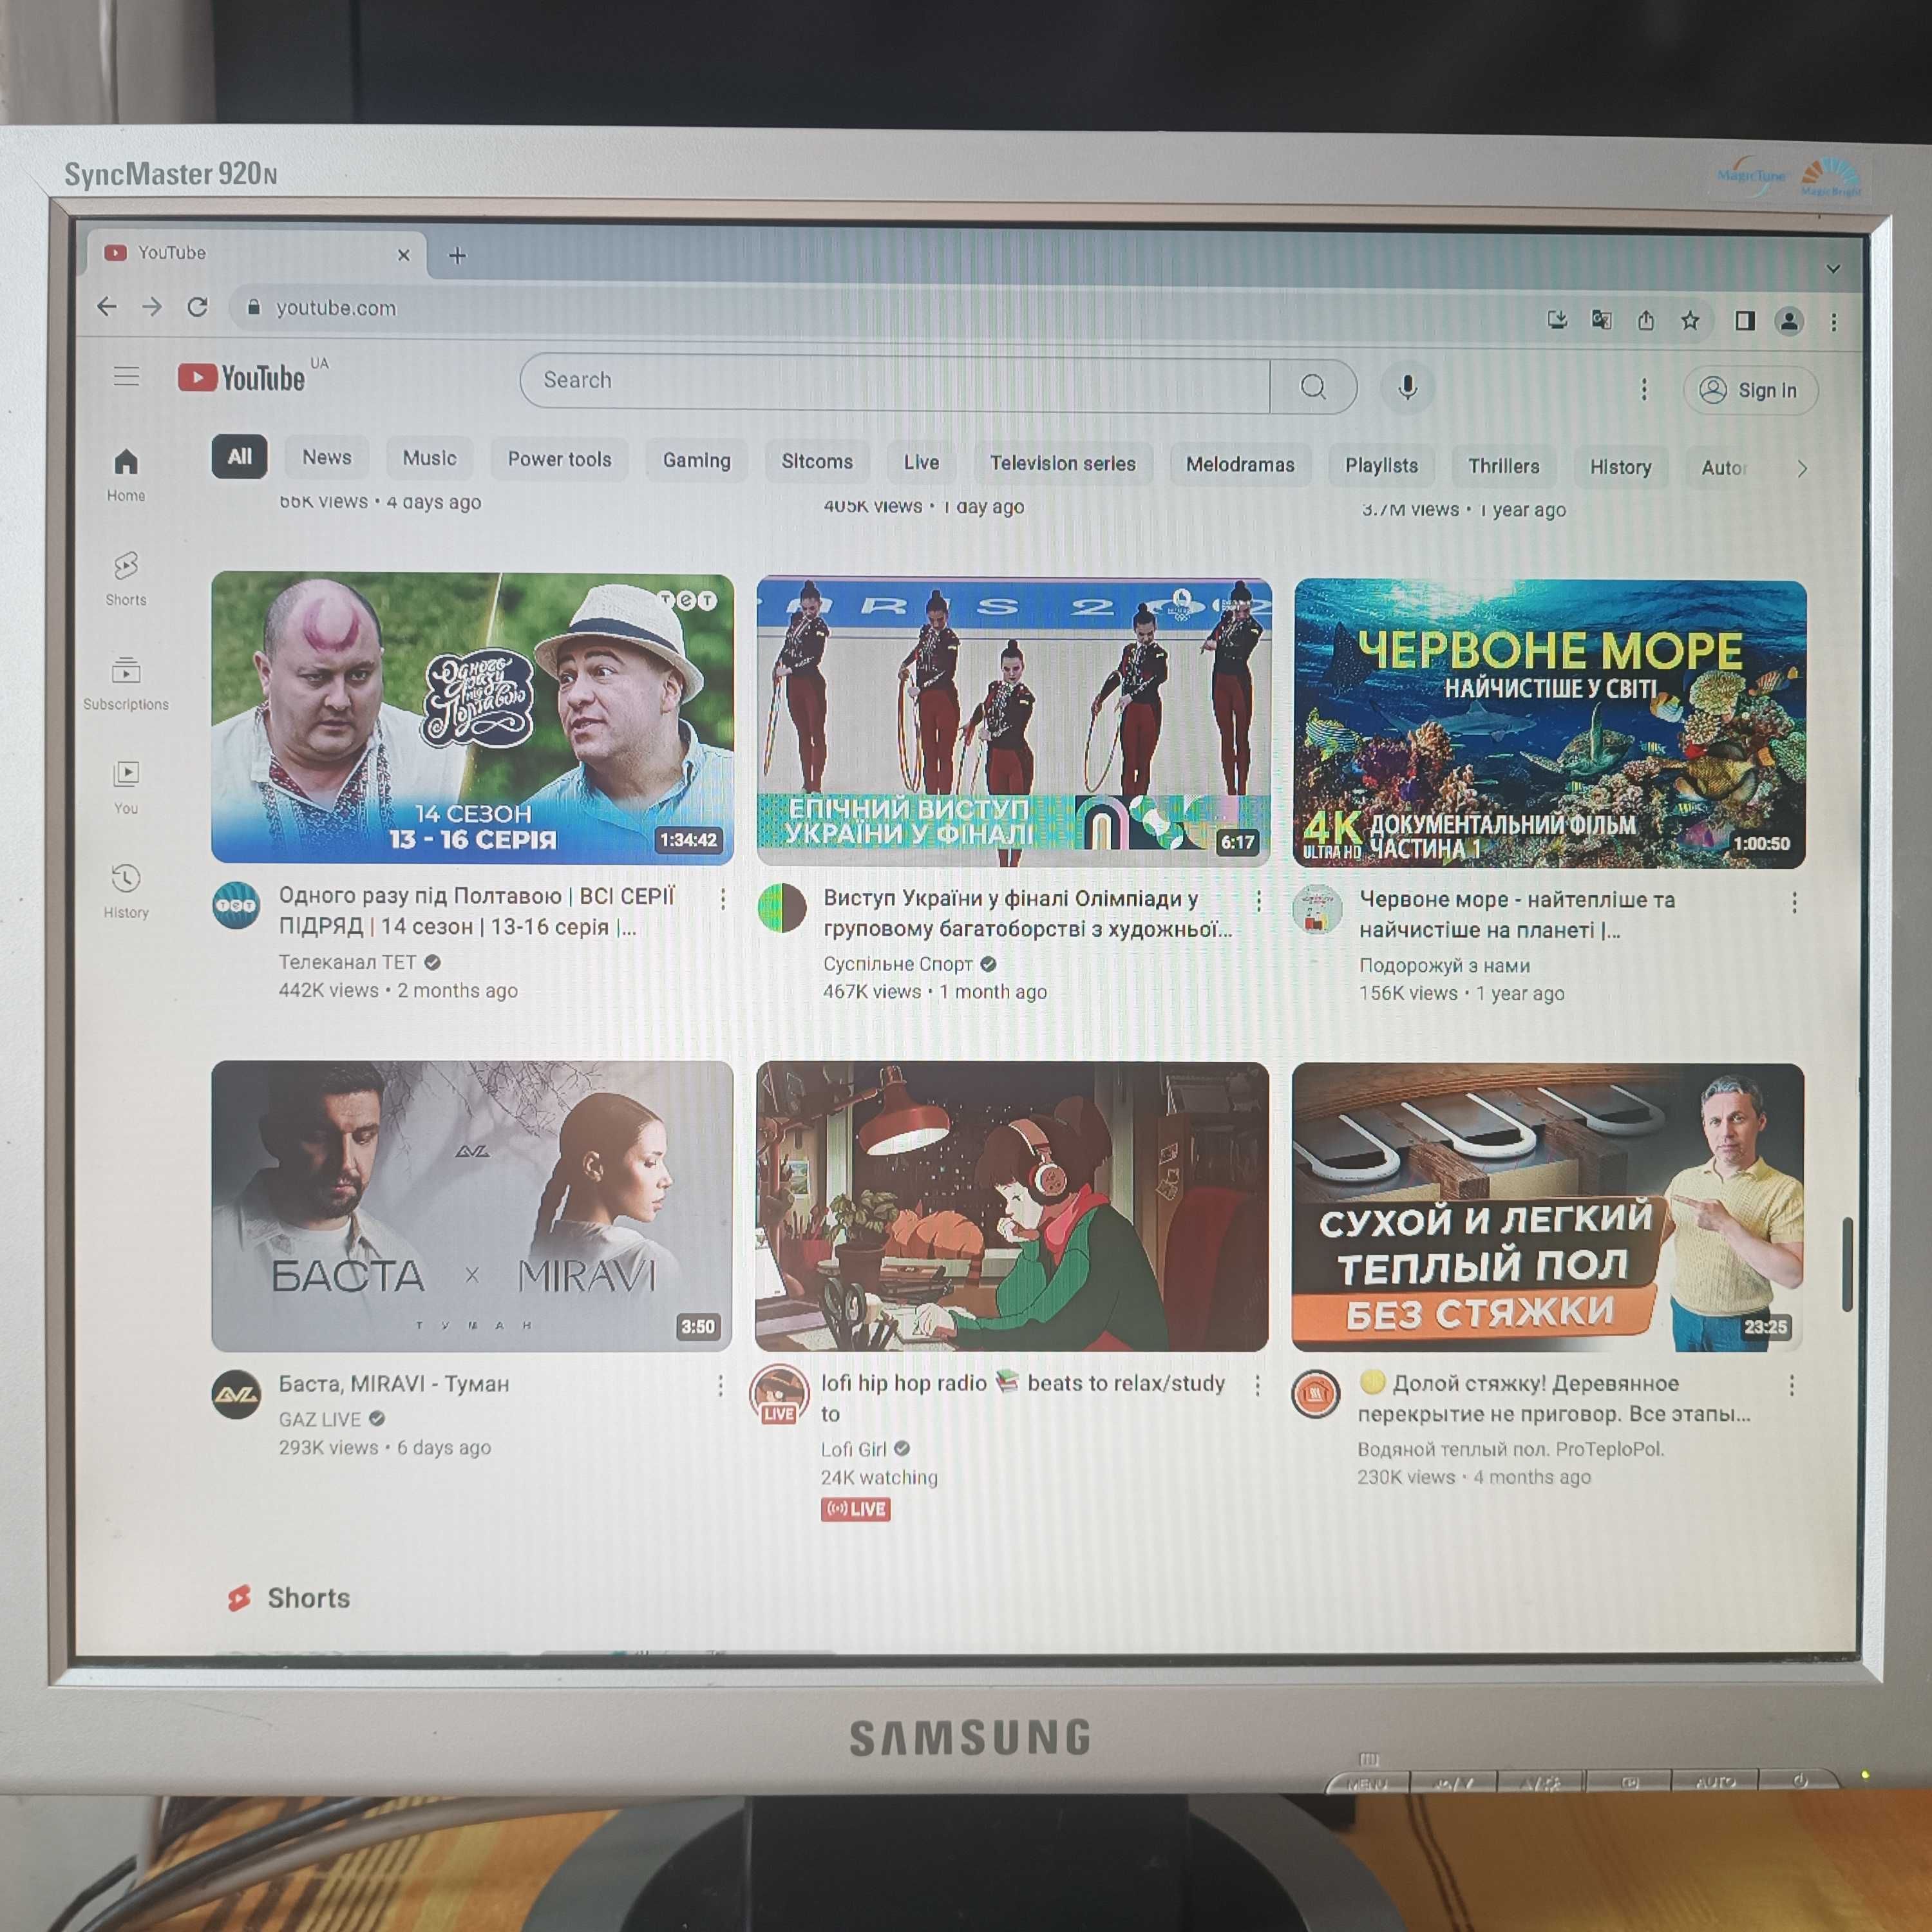Open a new browser tab

[457, 255]
